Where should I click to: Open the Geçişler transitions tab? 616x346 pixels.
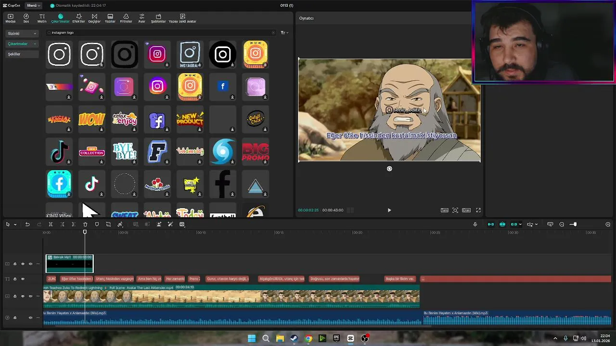pos(94,18)
